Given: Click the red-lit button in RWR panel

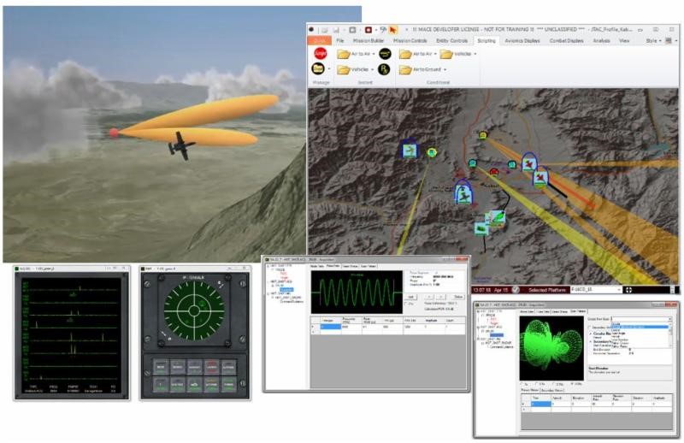Looking at the screenshot, I should pyautogui.click(x=211, y=367).
